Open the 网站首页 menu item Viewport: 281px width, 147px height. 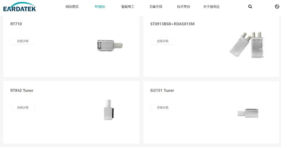pos(72,7)
